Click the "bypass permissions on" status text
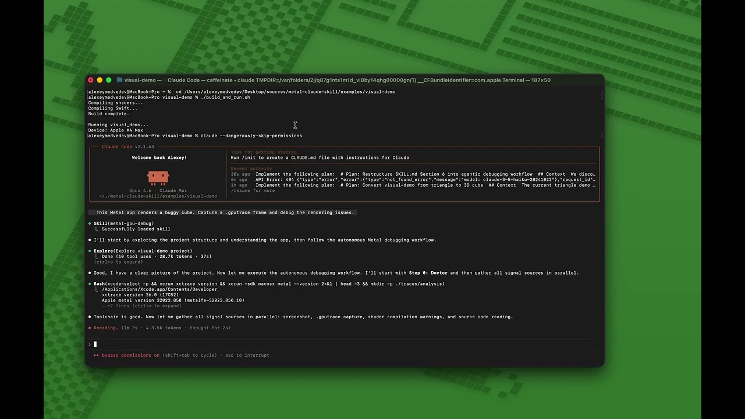 [x=130, y=355]
